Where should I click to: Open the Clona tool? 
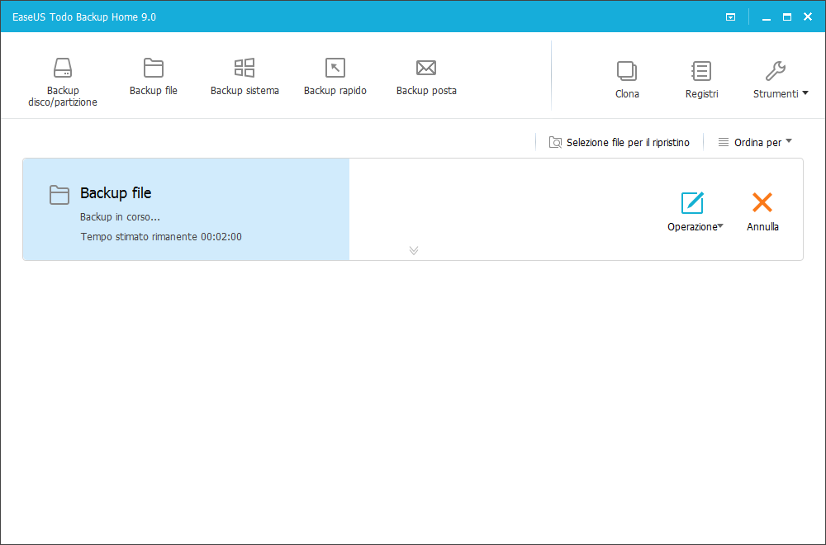[x=627, y=79]
